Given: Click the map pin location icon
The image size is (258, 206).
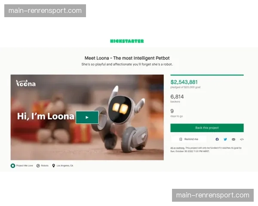Looking at the screenshot, I should (53, 166).
